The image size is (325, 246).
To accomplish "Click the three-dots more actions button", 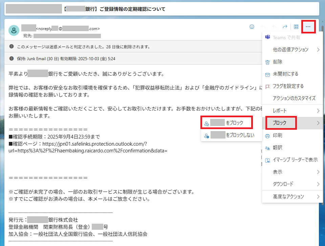I will (308, 27).
